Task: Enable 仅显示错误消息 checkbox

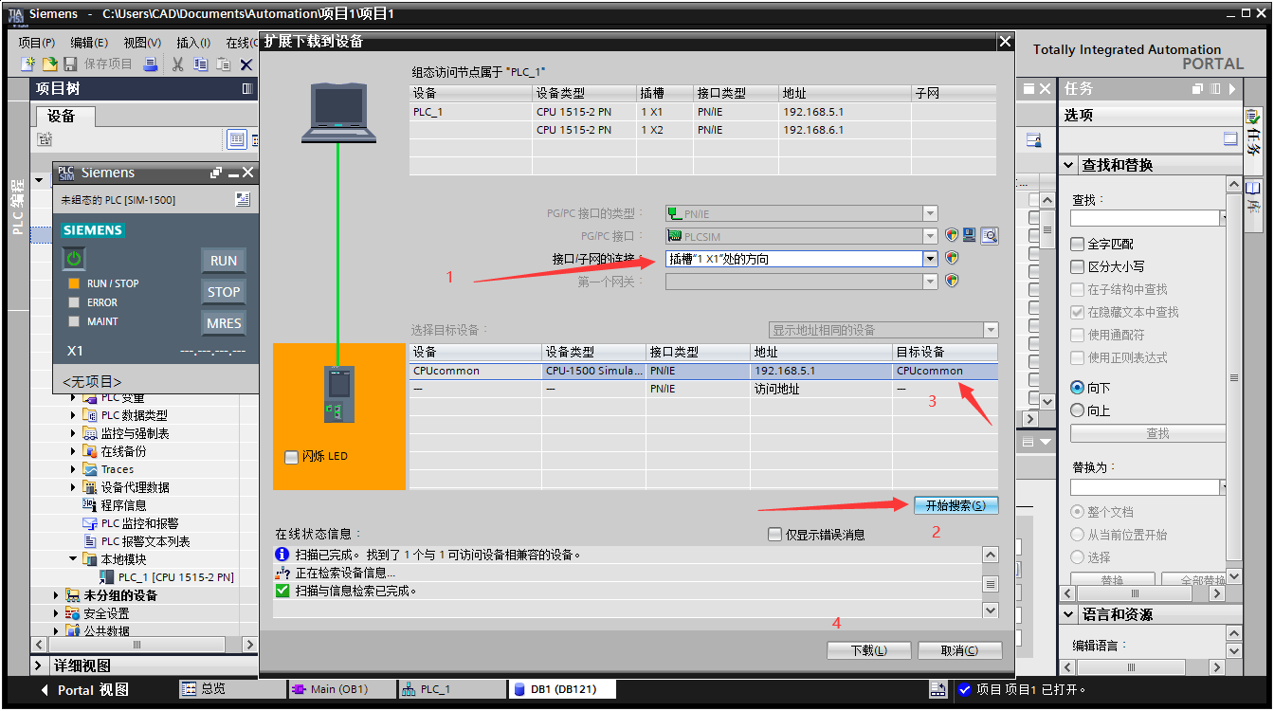Action: click(x=774, y=535)
